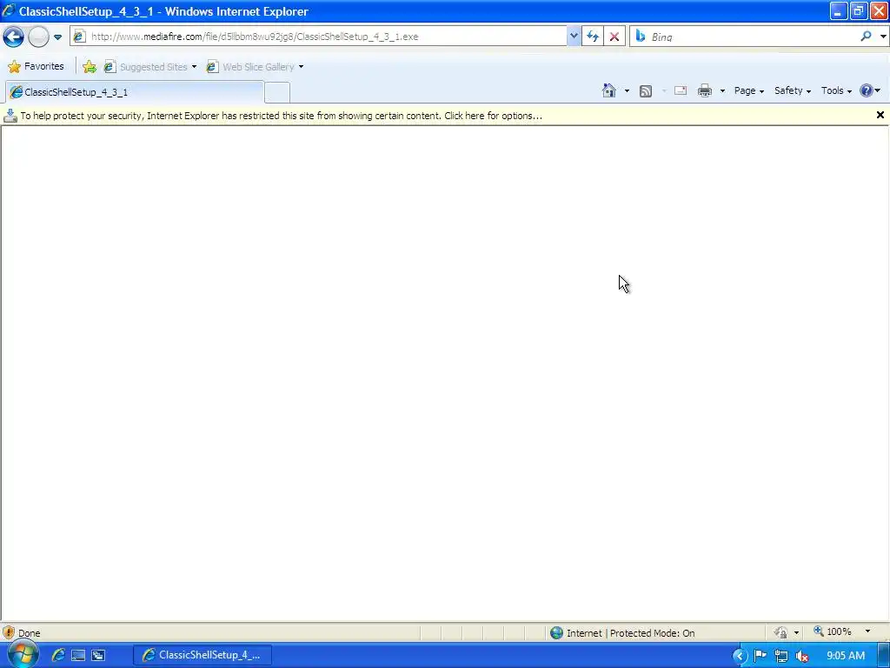Open the Recent Pages dropdown arrow
This screenshot has height=668, width=890.
(x=58, y=37)
